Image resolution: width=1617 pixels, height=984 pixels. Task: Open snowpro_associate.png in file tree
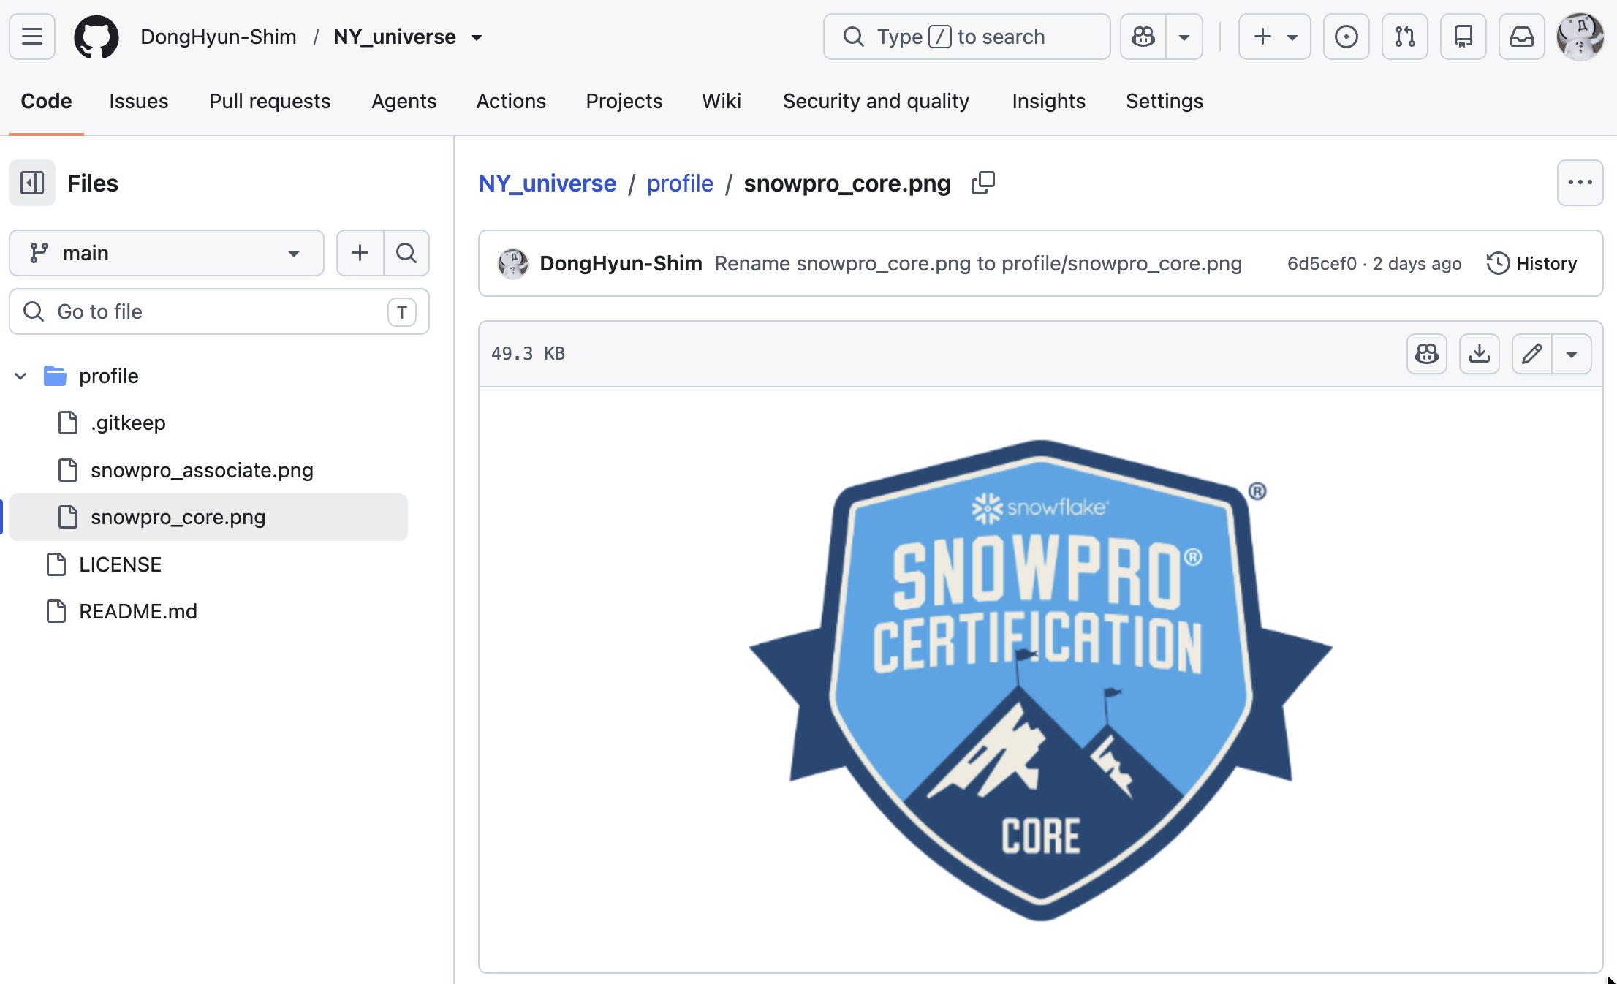(202, 470)
